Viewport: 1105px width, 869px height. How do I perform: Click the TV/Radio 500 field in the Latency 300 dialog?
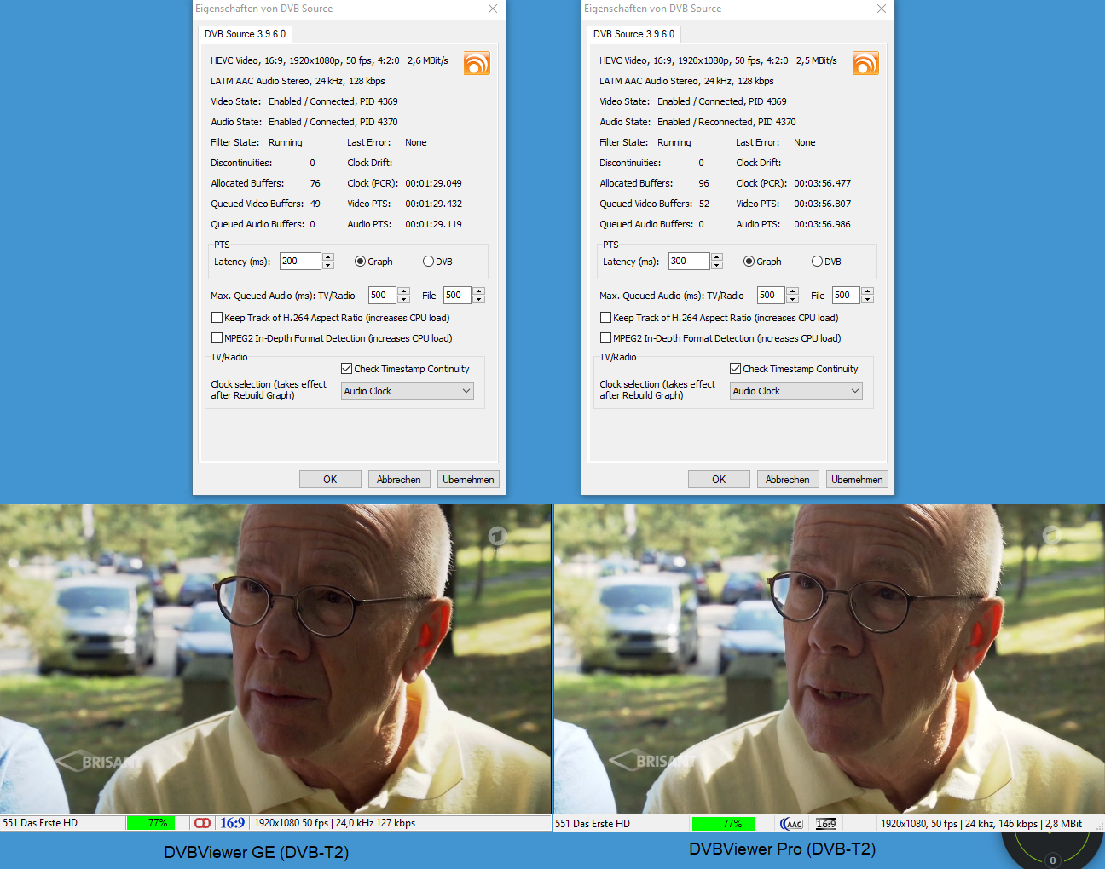772,296
